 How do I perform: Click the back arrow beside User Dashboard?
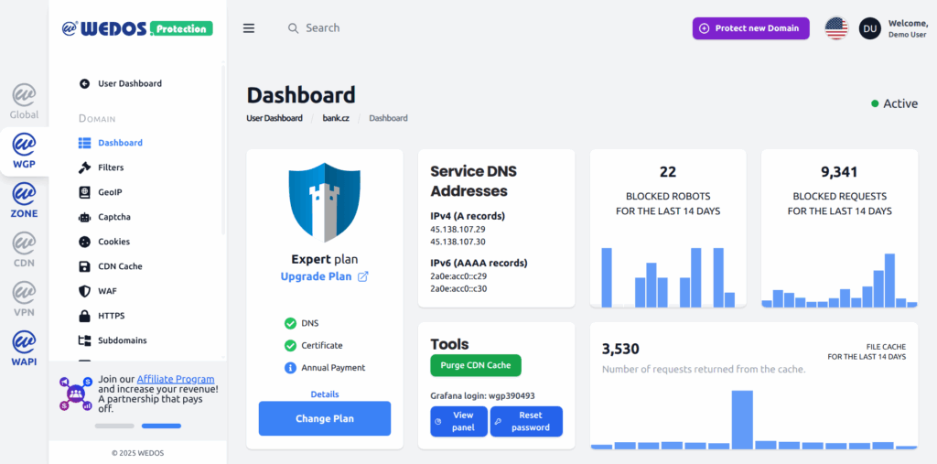pyautogui.click(x=84, y=83)
